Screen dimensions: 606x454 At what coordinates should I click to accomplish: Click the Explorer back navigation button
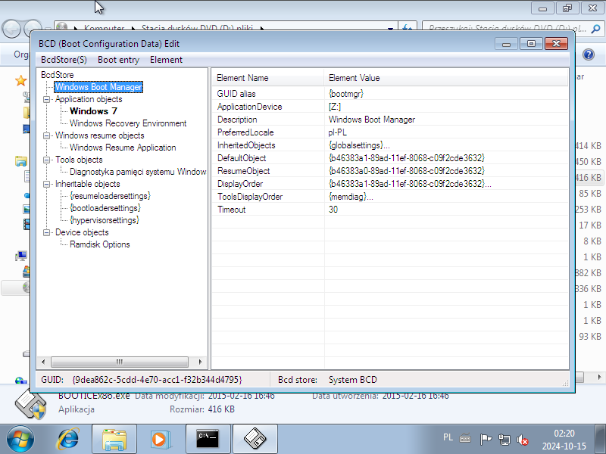click(11, 29)
